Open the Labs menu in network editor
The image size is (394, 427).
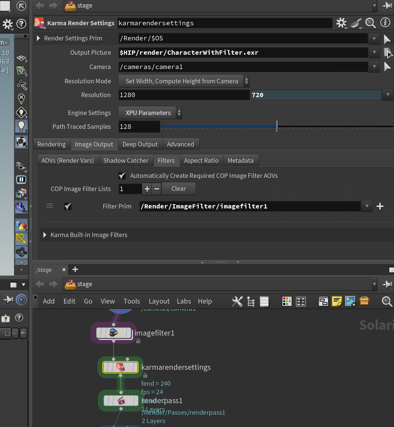(x=184, y=301)
